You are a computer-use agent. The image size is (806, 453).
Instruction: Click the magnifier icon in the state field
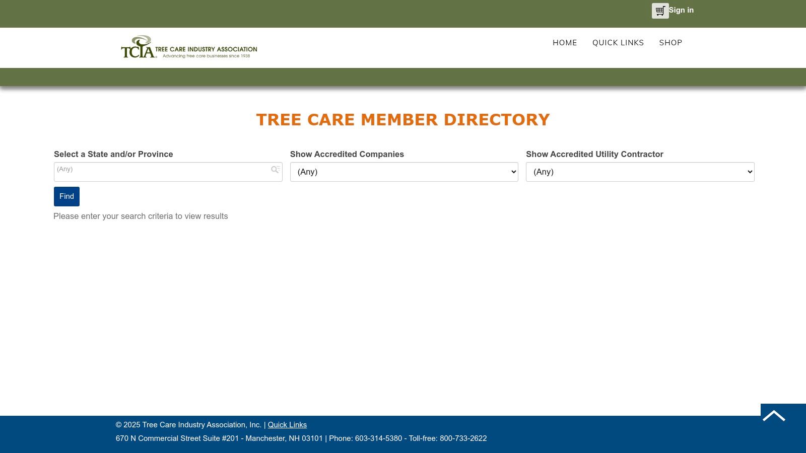[x=275, y=170]
